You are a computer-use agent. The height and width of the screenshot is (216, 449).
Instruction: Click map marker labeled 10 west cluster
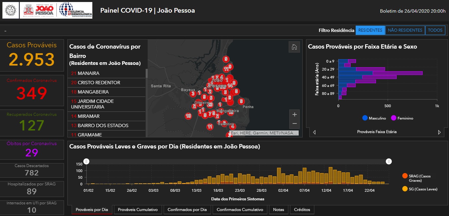[x=188, y=116]
